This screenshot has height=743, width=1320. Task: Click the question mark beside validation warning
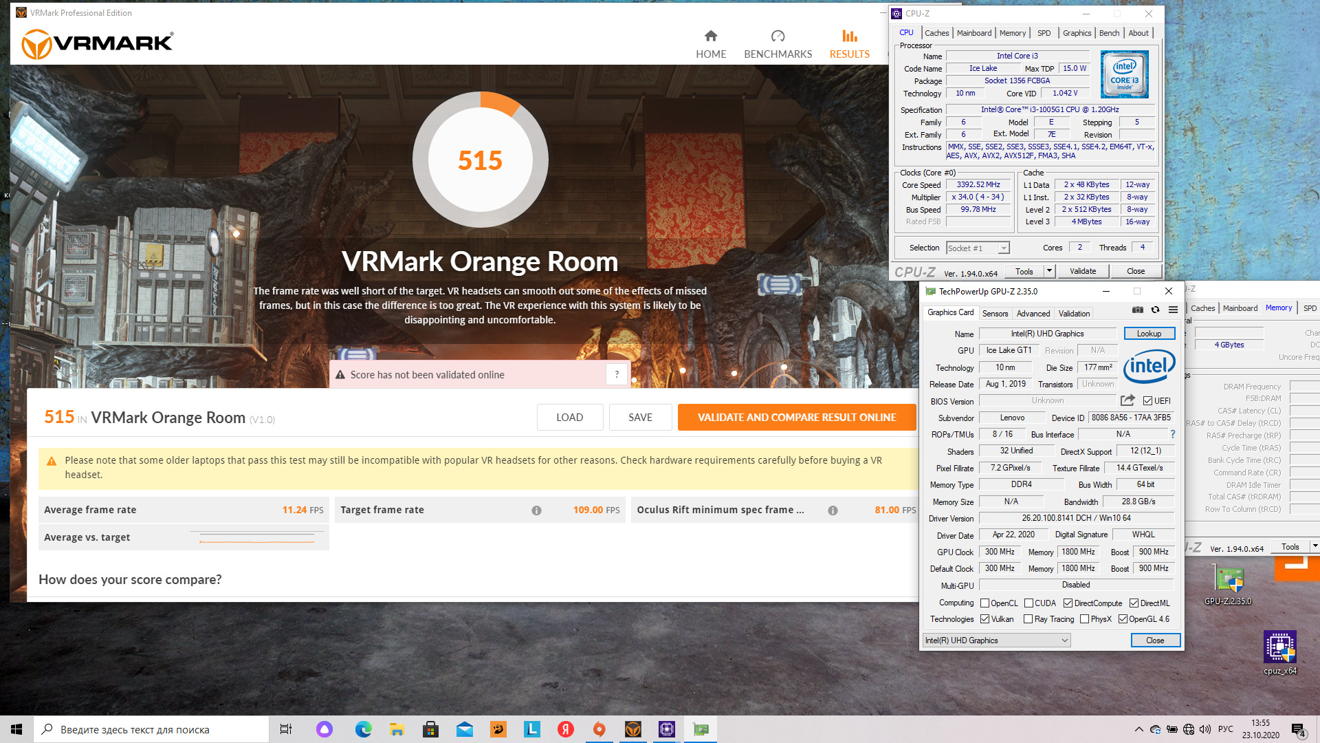pyautogui.click(x=617, y=374)
